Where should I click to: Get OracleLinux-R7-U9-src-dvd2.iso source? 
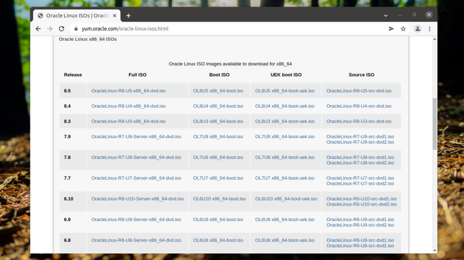coord(360,142)
